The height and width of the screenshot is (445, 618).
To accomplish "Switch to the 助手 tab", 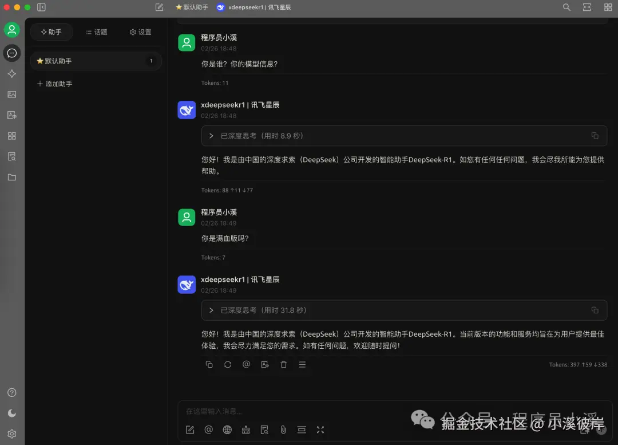I will (x=51, y=32).
